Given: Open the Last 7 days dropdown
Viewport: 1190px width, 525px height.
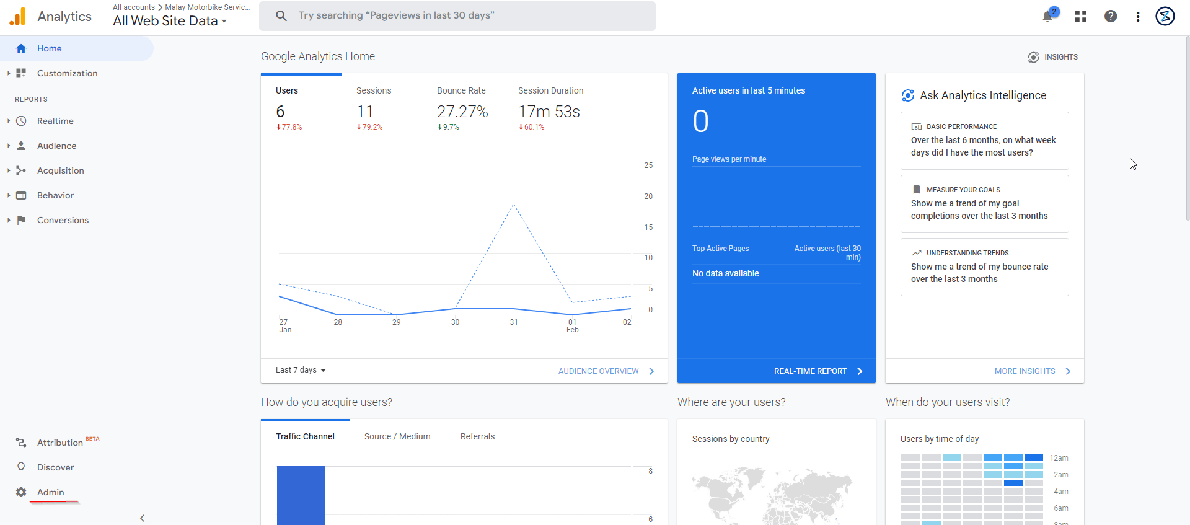Looking at the screenshot, I should pos(301,370).
